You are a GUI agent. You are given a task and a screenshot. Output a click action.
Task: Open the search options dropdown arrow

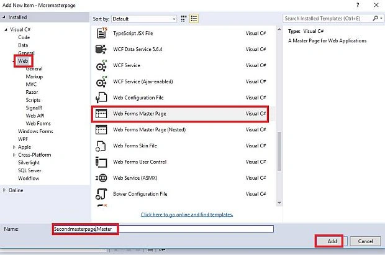pyautogui.click(x=381, y=19)
